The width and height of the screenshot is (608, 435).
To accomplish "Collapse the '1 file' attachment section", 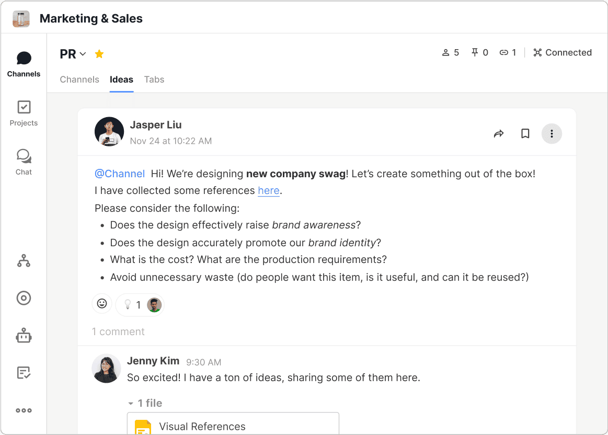I will click(145, 403).
